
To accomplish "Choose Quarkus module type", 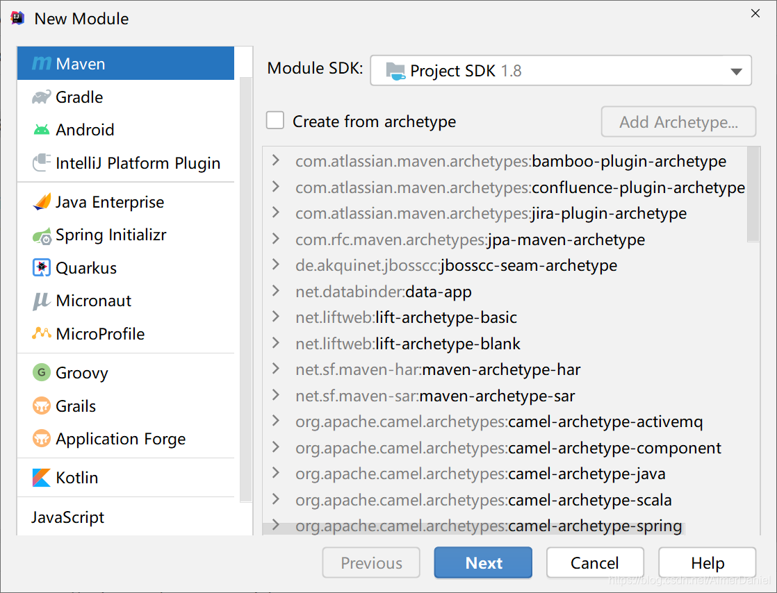I will pyautogui.click(x=125, y=268).
